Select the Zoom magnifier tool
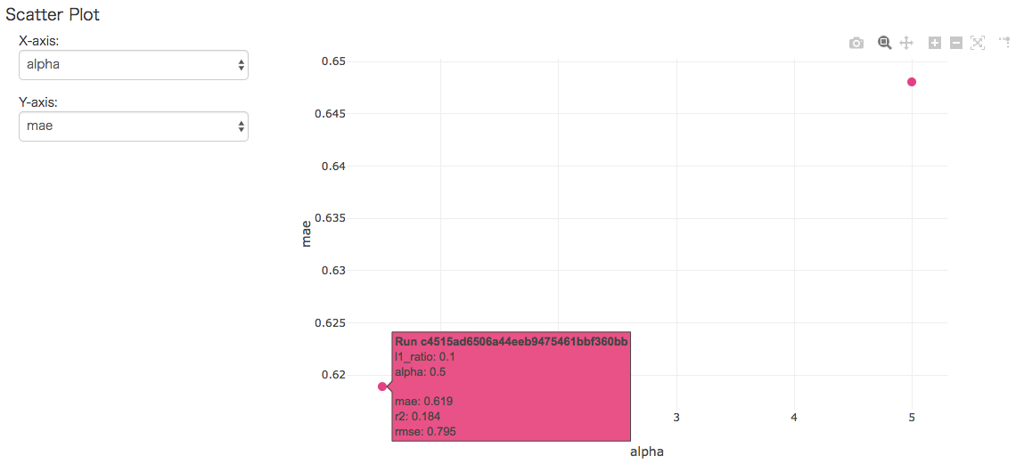Screen dimensions: 1024x472 click(x=885, y=43)
